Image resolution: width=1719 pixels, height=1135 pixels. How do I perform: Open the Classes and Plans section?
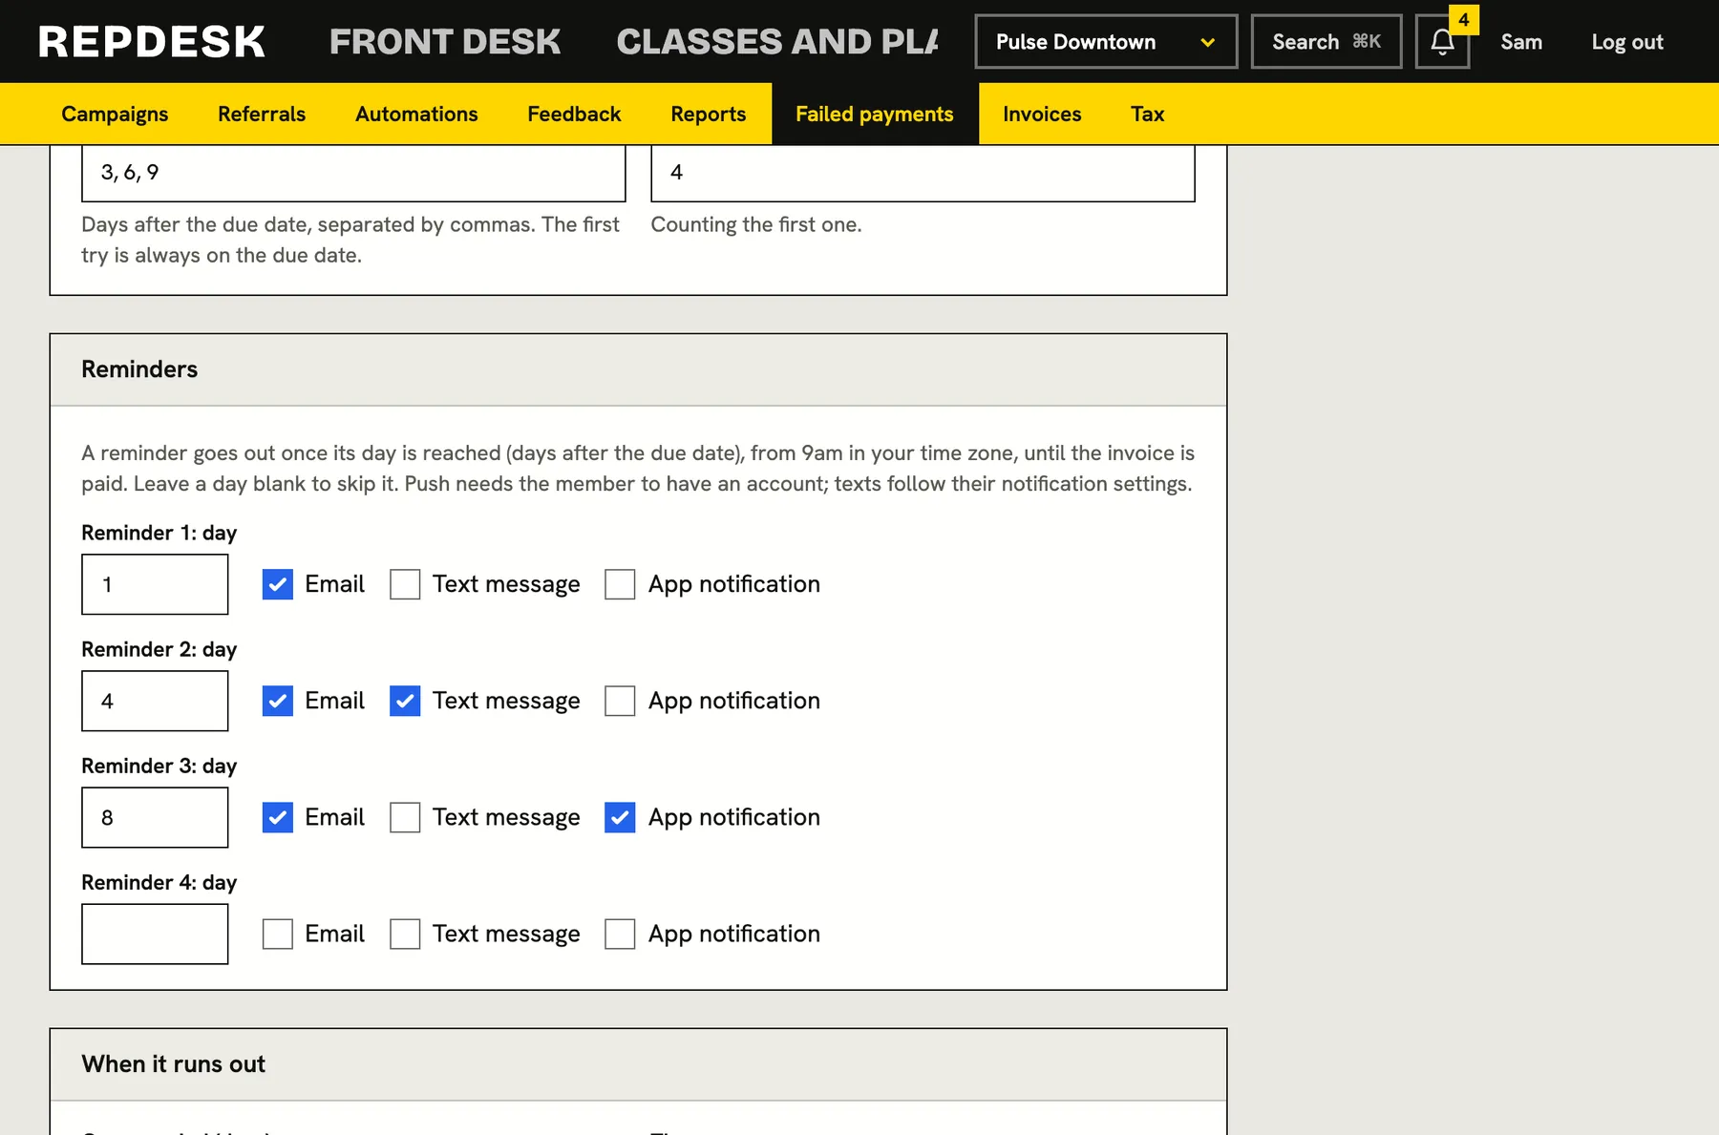click(777, 42)
